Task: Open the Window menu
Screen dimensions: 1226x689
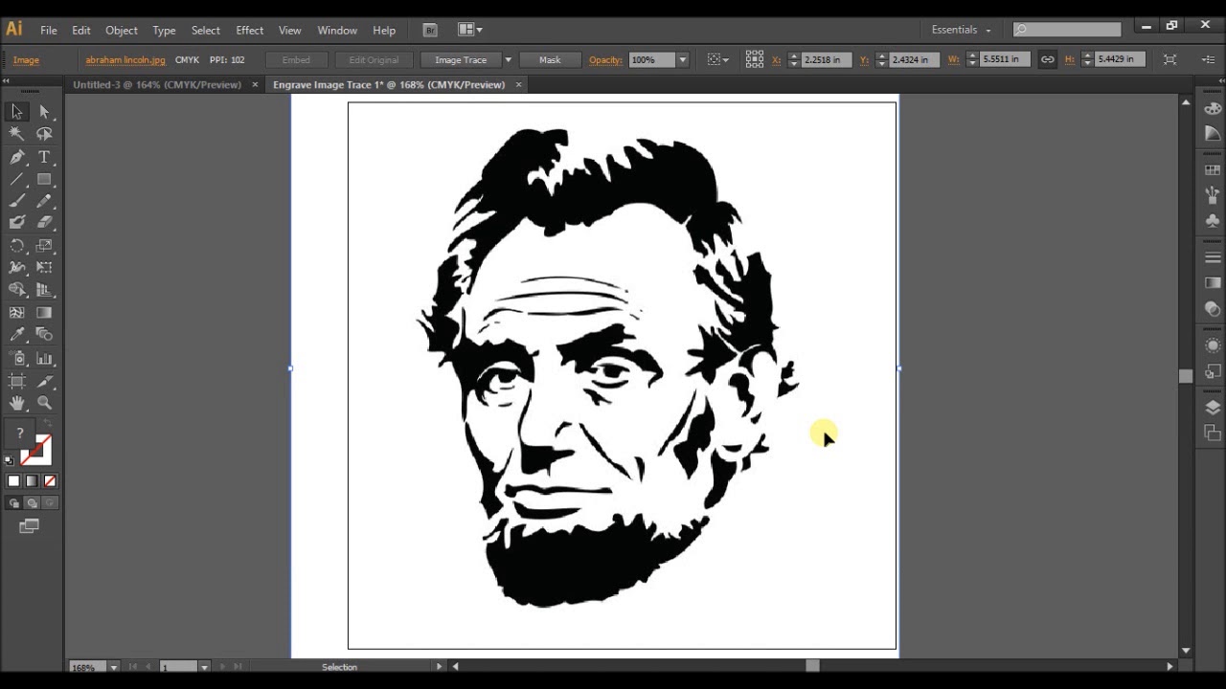Action: [337, 30]
